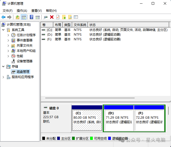Click the checklist settings toolbar icon
Image resolution: width=171 pixels, height=147 pixels.
(x=76, y=17)
